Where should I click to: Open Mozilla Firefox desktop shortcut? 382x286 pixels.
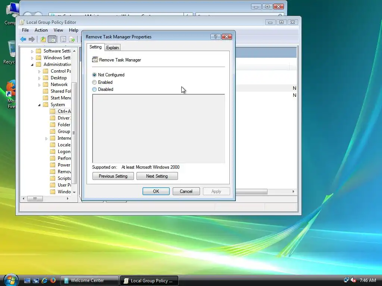[x=11, y=95]
